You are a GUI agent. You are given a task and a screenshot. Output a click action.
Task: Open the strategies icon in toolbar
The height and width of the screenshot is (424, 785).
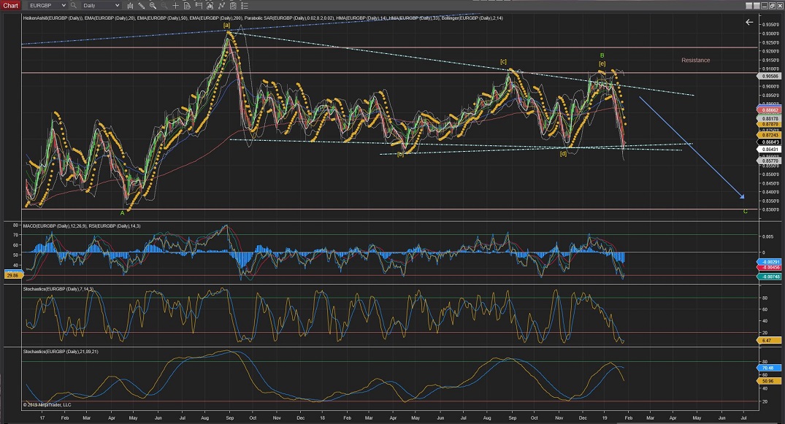pyautogui.click(x=221, y=6)
